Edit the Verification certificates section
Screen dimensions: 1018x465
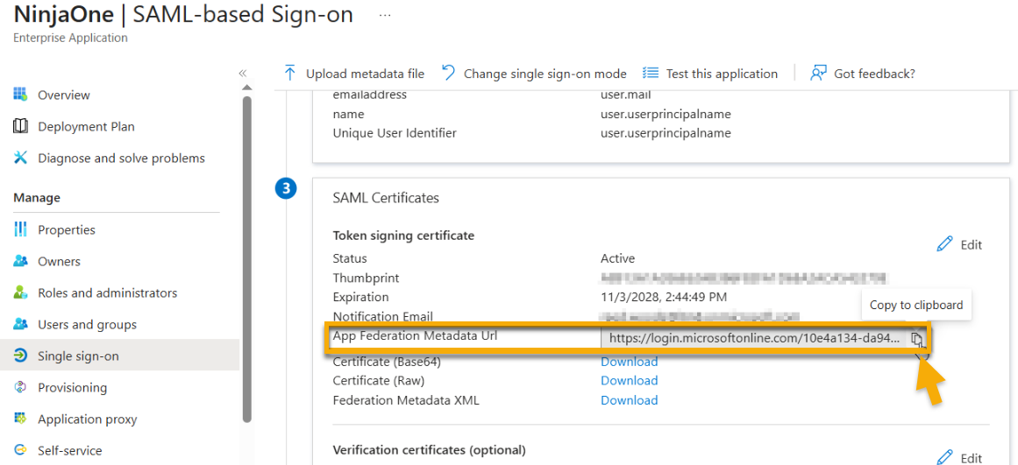959,457
